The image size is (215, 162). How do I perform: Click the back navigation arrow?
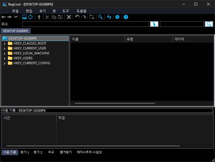click(4, 17)
